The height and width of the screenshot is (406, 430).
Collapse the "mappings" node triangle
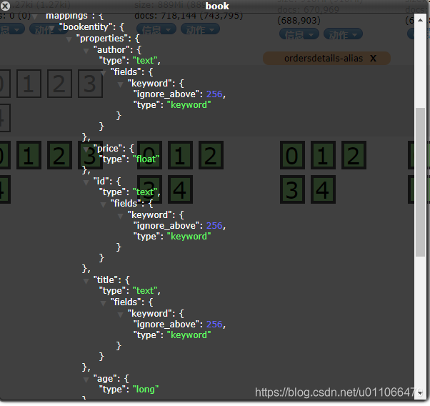click(x=35, y=16)
